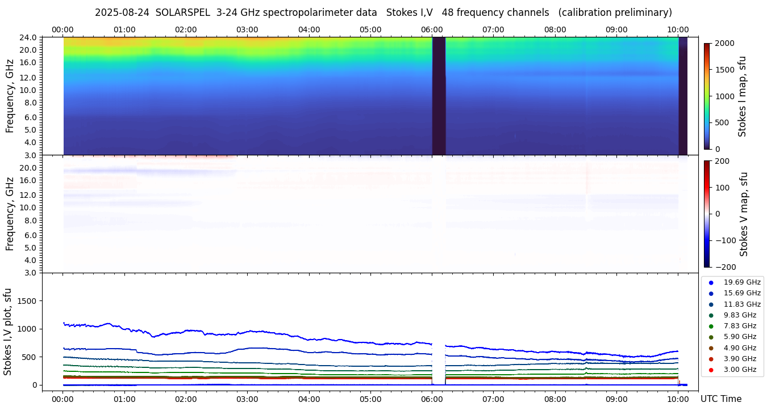
Task: Click the dark data gap at 06:00 in Stokes I map
Action: [439, 95]
